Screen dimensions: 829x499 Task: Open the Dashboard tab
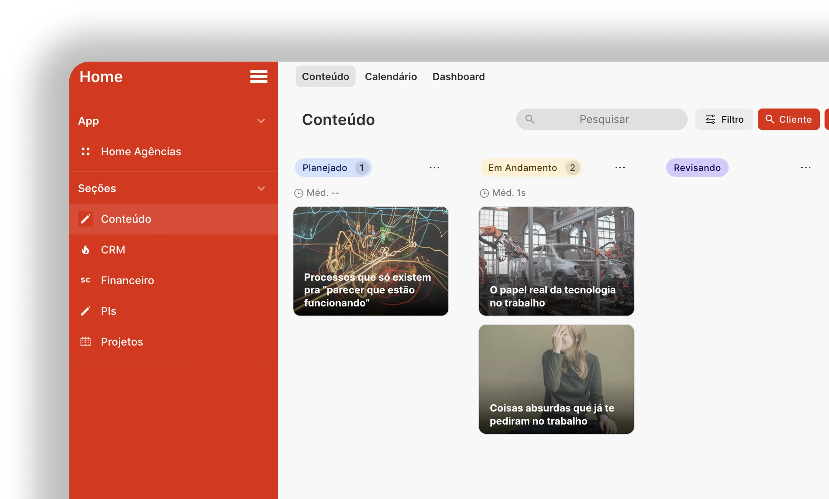point(458,76)
